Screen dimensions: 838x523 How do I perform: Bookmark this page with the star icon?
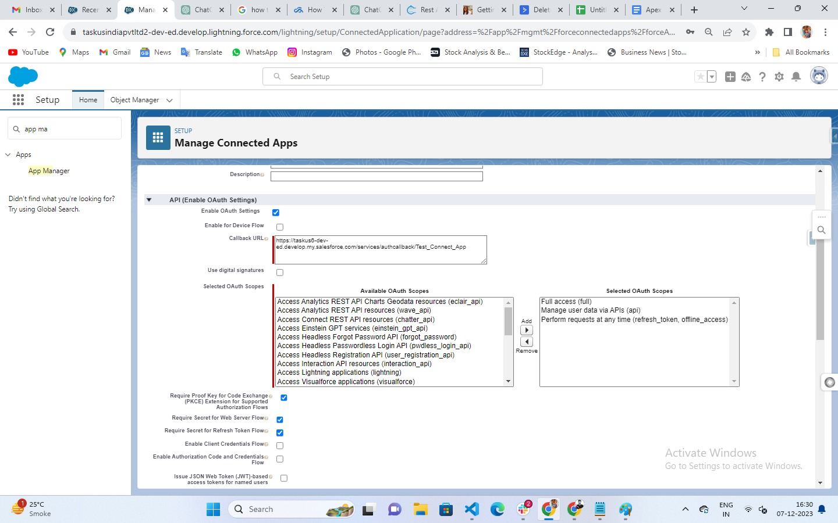[746, 32]
